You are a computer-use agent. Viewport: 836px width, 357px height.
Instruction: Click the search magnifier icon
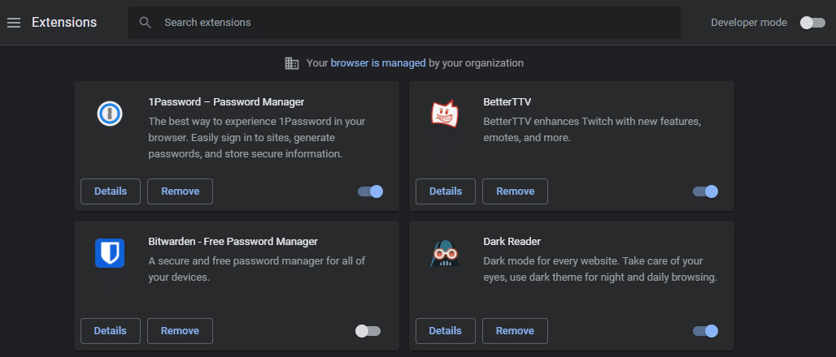[145, 23]
